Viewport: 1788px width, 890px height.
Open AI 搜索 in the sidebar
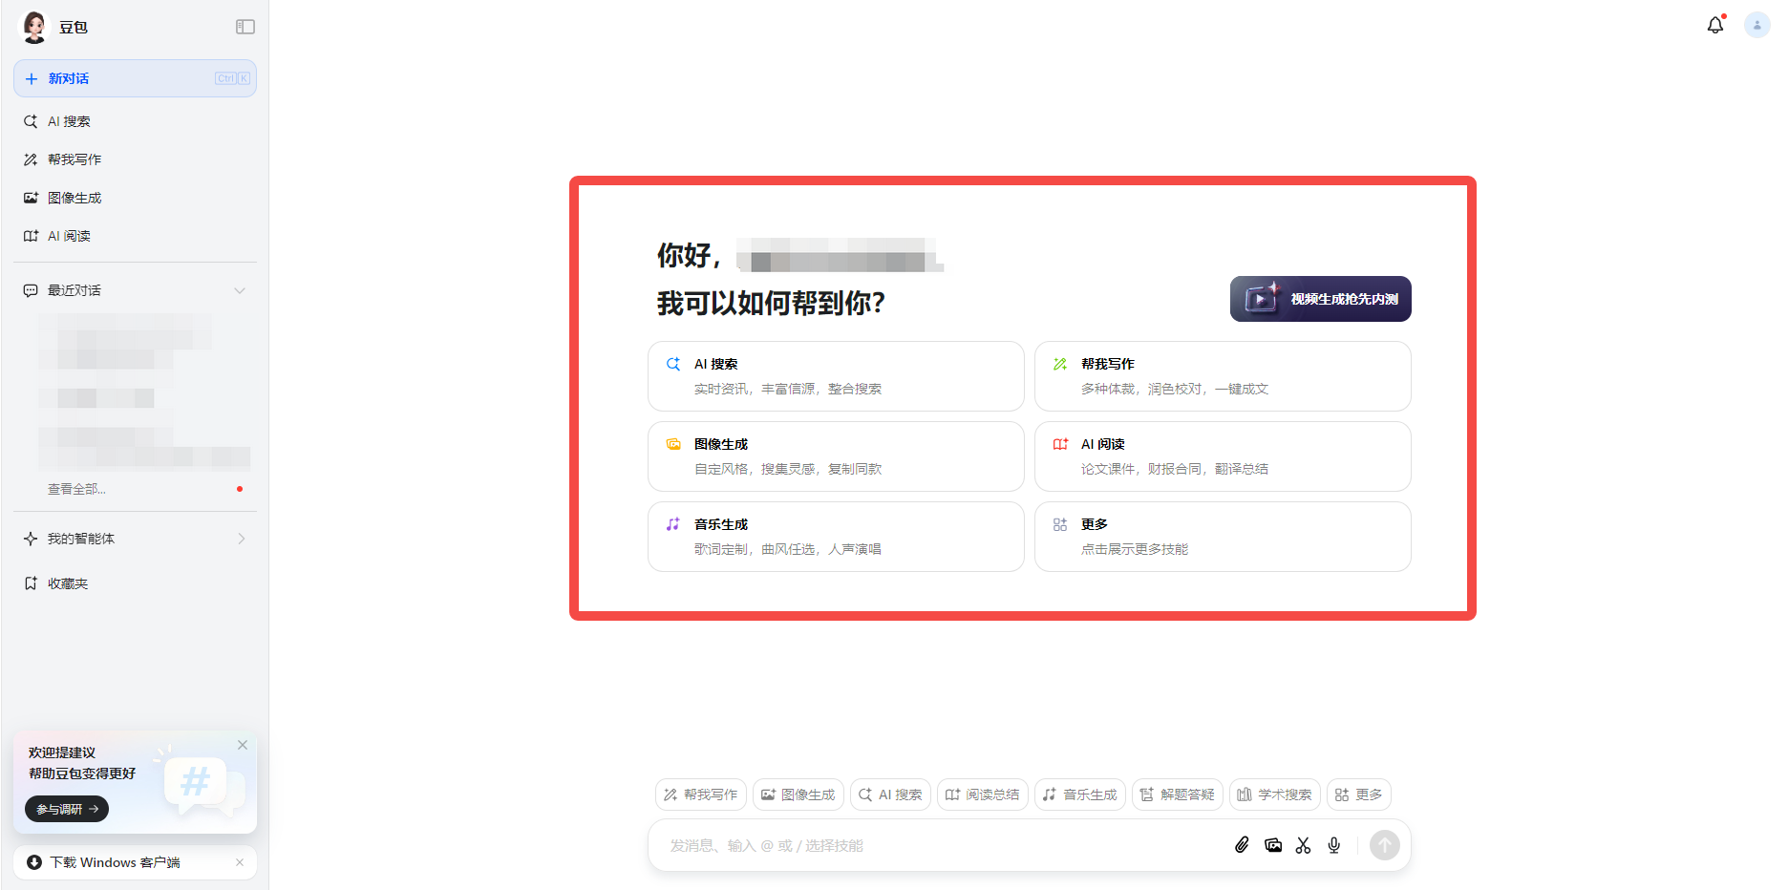click(x=135, y=121)
